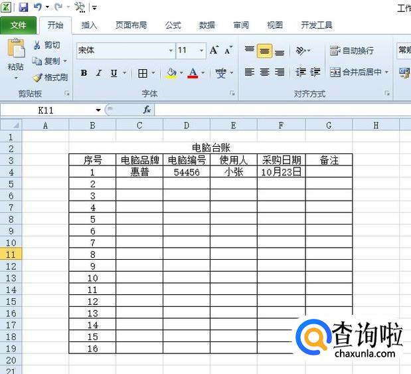This screenshot has width=411, height=374.
Task: Click the Name Box showing K11
Action: point(46,110)
